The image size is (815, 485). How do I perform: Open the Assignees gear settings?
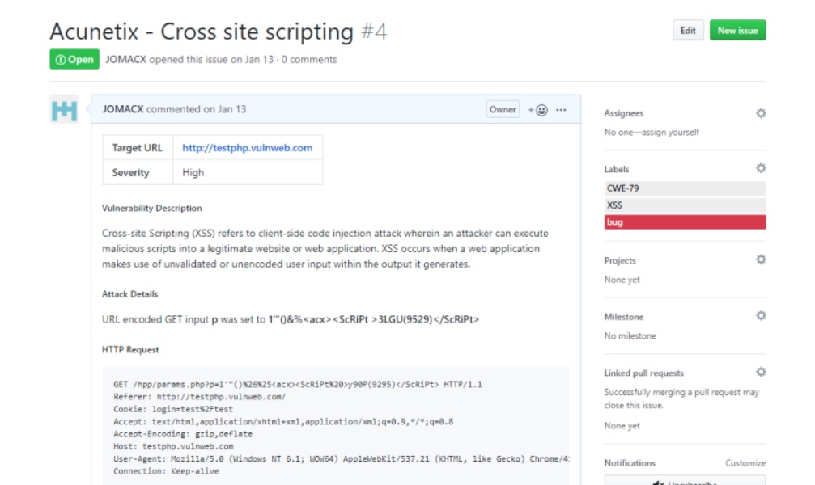pyautogui.click(x=761, y=113)
